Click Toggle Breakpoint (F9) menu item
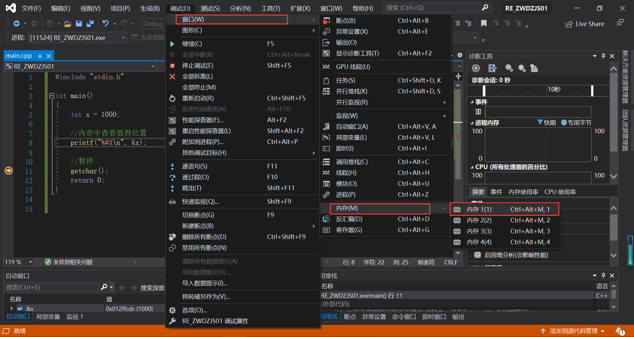 point(242,215)
